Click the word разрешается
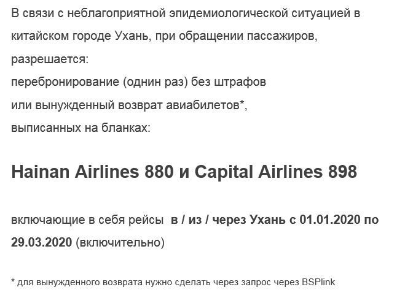397x295 pixels. click(49, 59)
